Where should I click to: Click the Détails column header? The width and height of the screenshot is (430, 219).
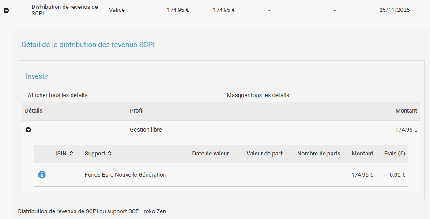[x=34, y=111]
